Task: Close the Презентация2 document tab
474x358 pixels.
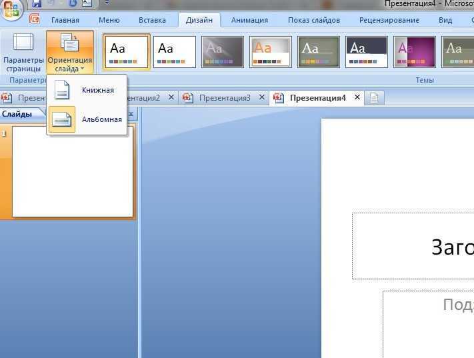Action: (171, 97)
